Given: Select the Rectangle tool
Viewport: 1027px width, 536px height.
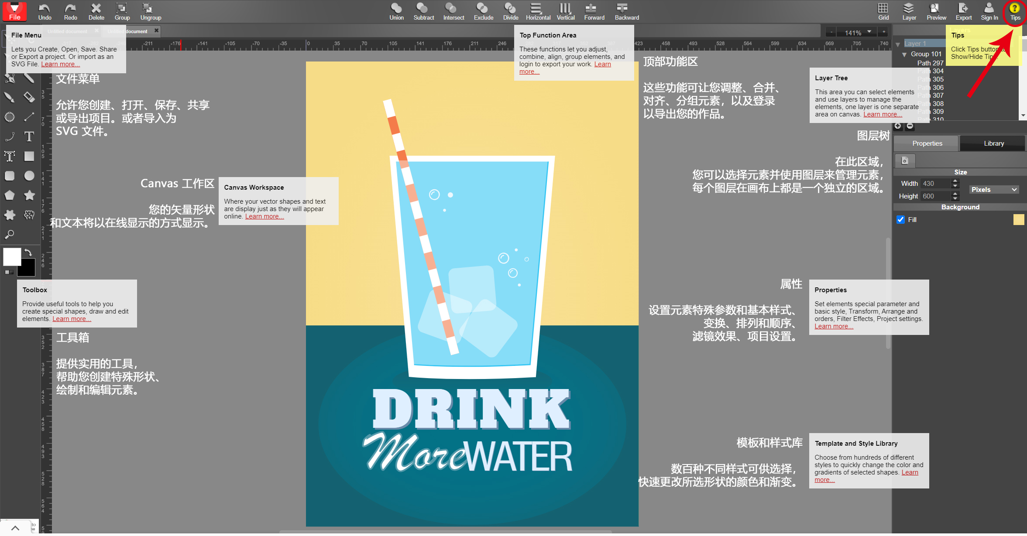Looking at the screenshot, I should 29,156.
